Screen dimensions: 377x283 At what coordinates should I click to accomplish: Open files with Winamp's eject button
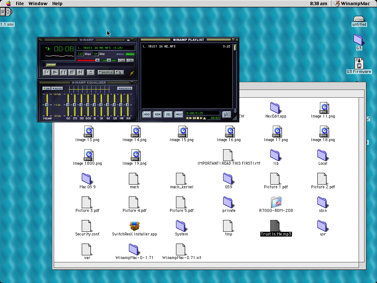pyautogui.click(x=91, y=72)
